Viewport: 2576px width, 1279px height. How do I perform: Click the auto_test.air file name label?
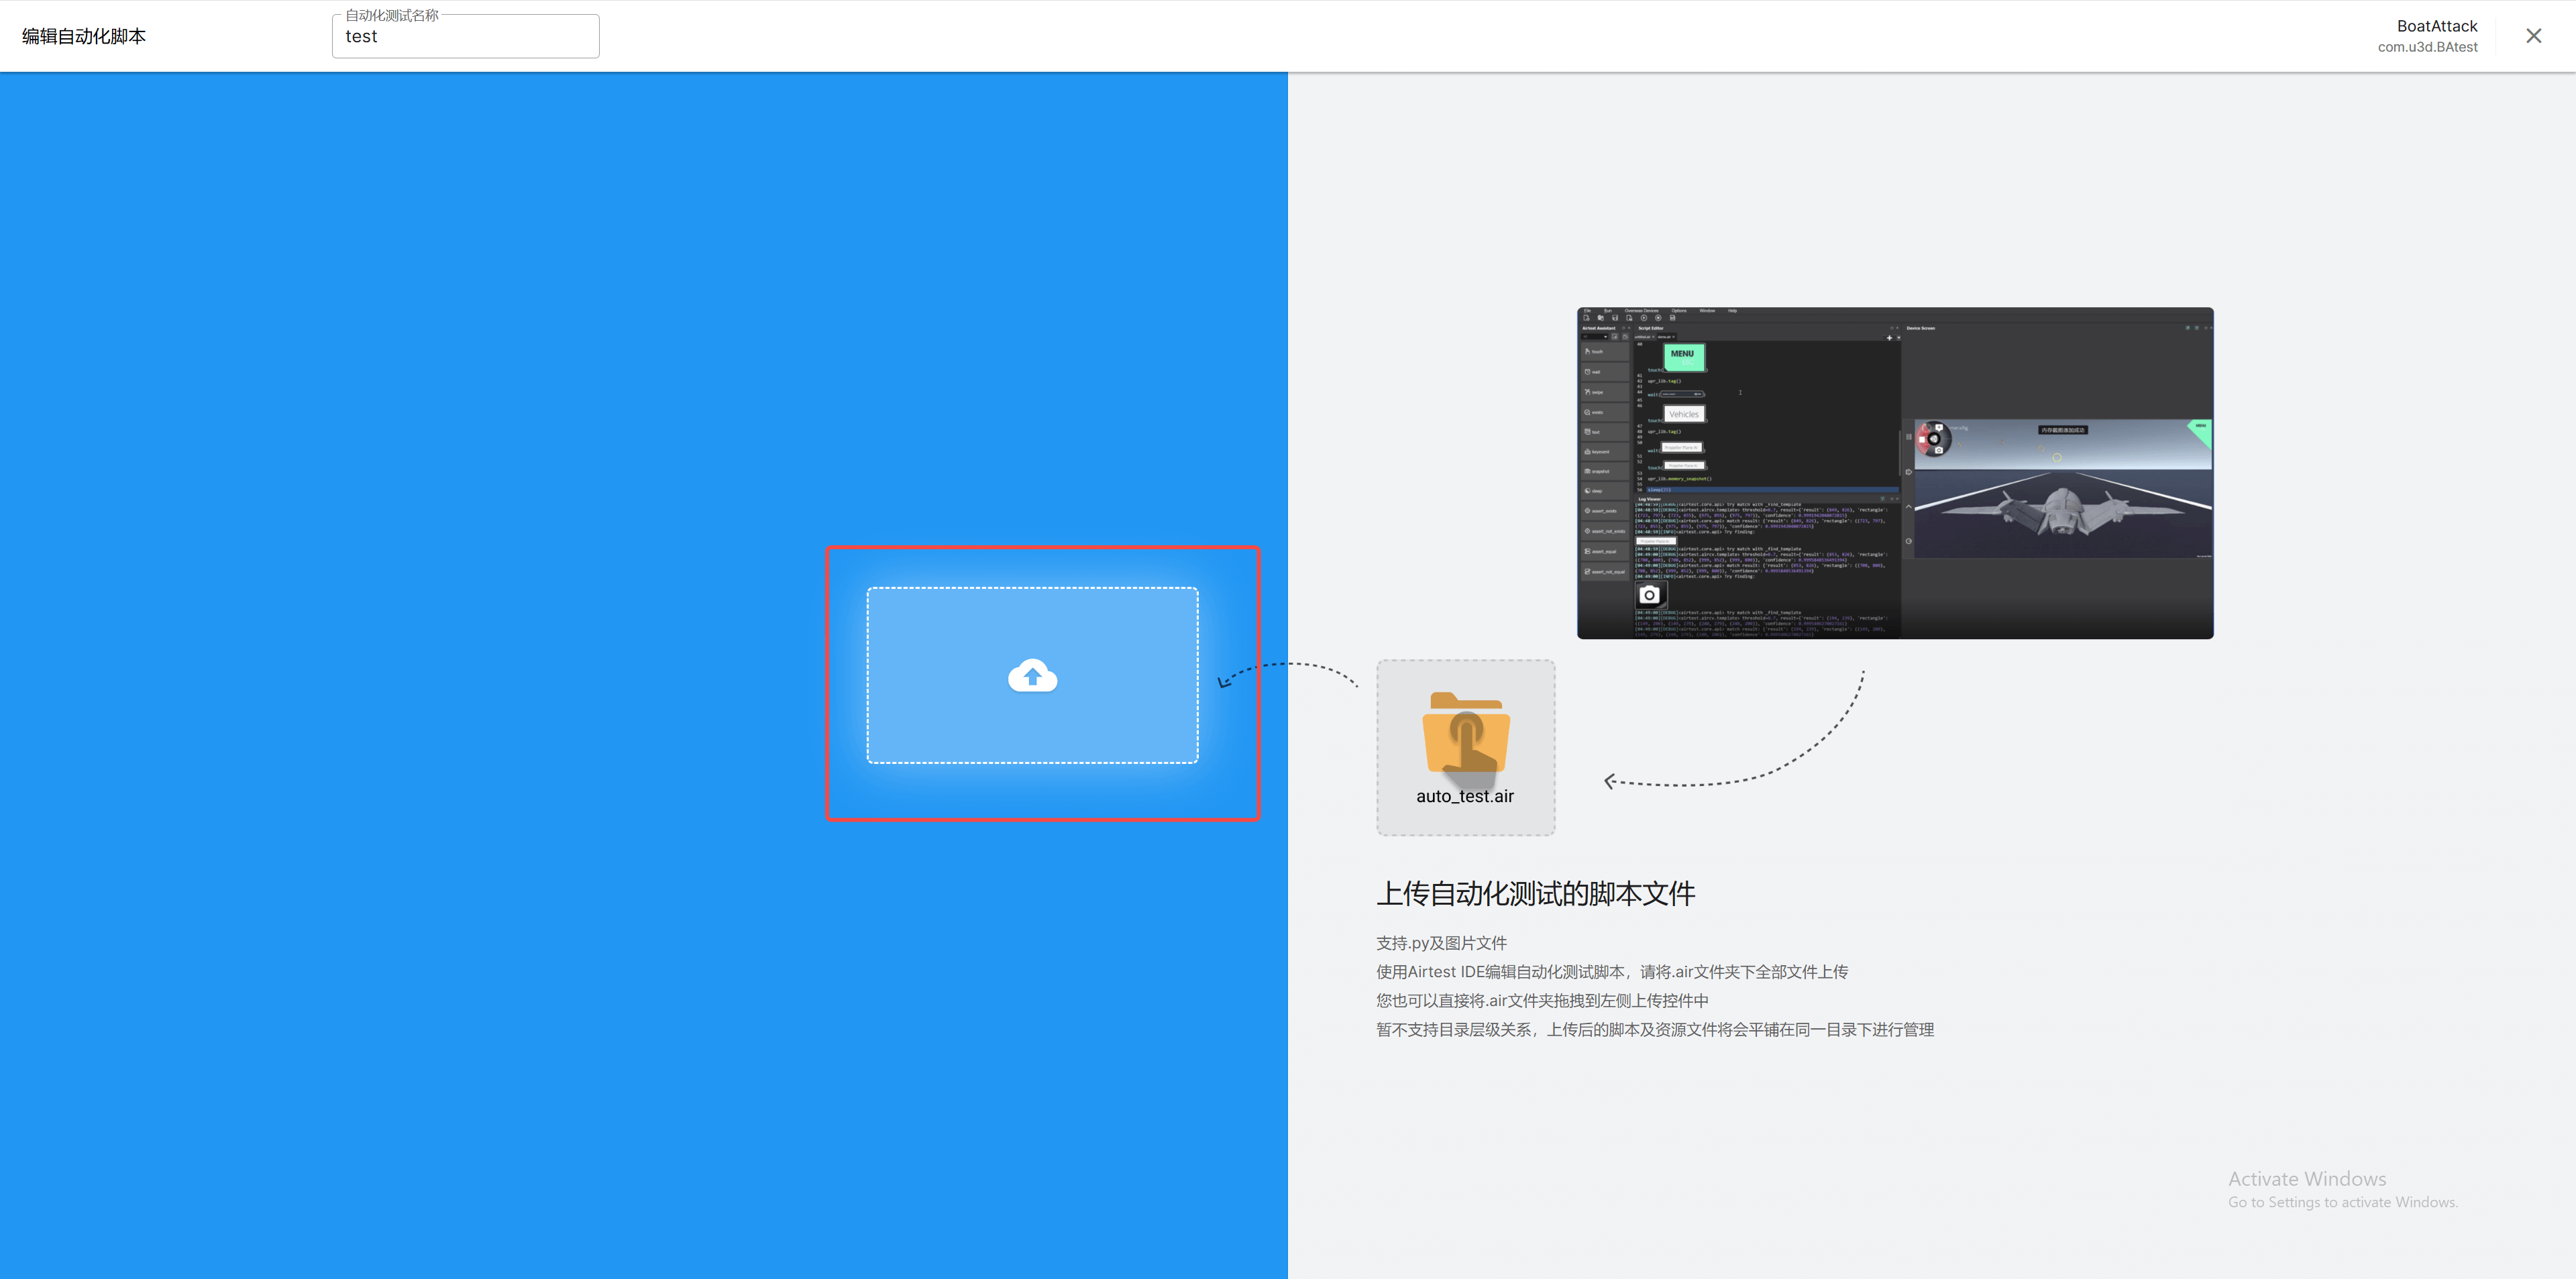pyautogui.click(x=1464, y=797)
